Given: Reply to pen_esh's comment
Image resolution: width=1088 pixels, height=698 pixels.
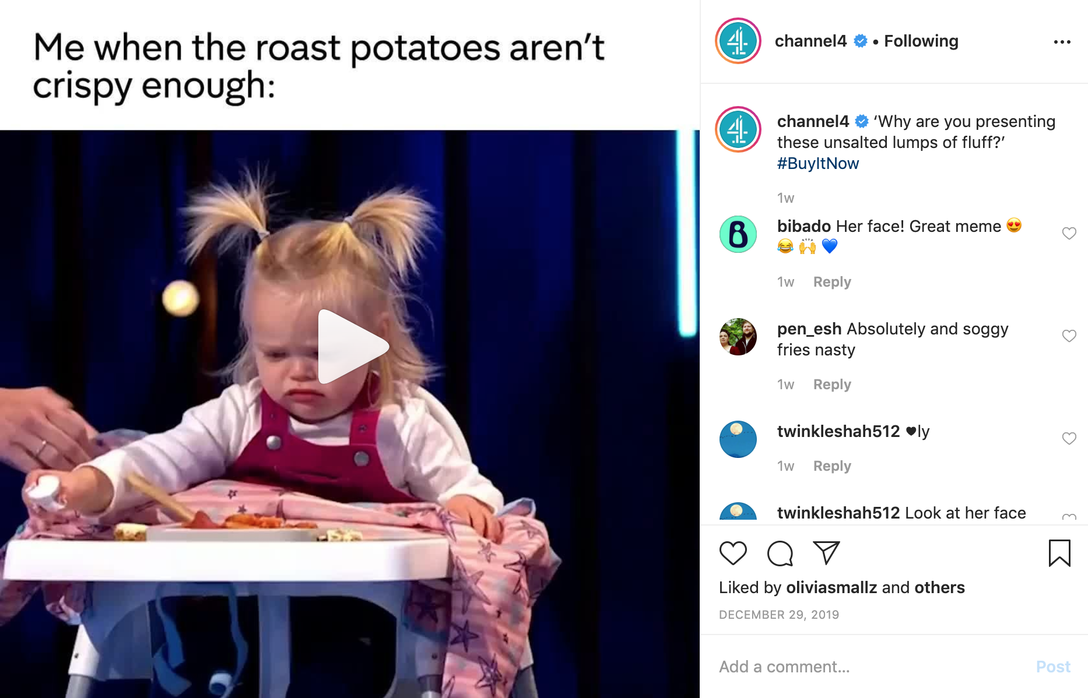Looking at the screenshot, I should coord(832,385).
